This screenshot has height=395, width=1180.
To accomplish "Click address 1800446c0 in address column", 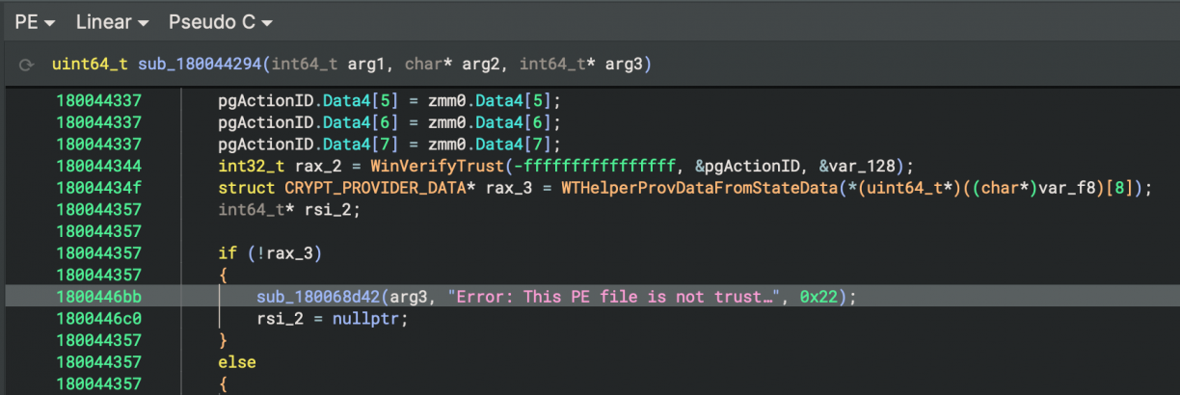I will (98, 319).
